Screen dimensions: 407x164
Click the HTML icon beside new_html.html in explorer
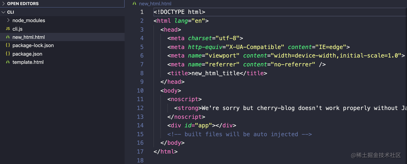8,37
